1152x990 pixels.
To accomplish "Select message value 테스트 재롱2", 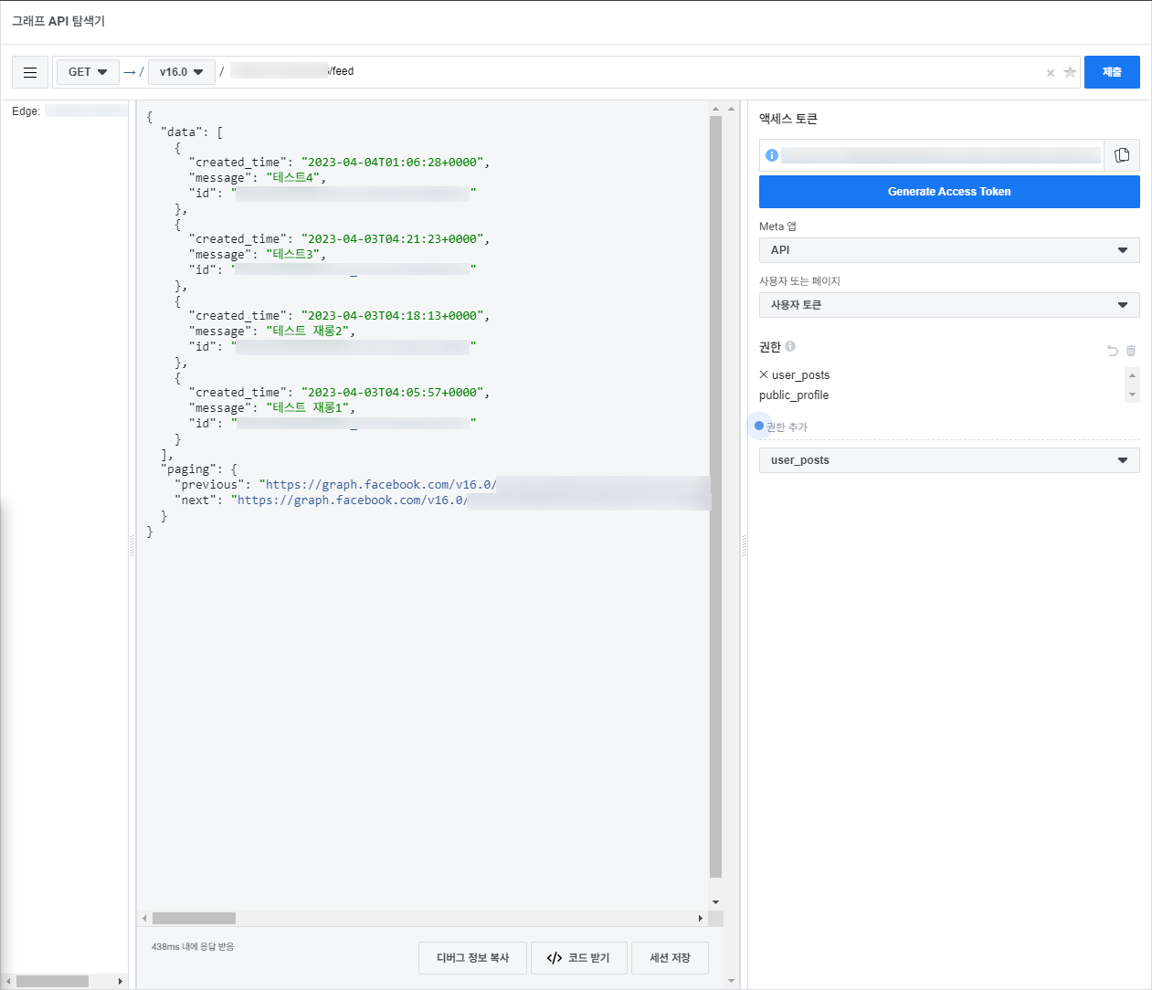I will [x=308, y=332].
